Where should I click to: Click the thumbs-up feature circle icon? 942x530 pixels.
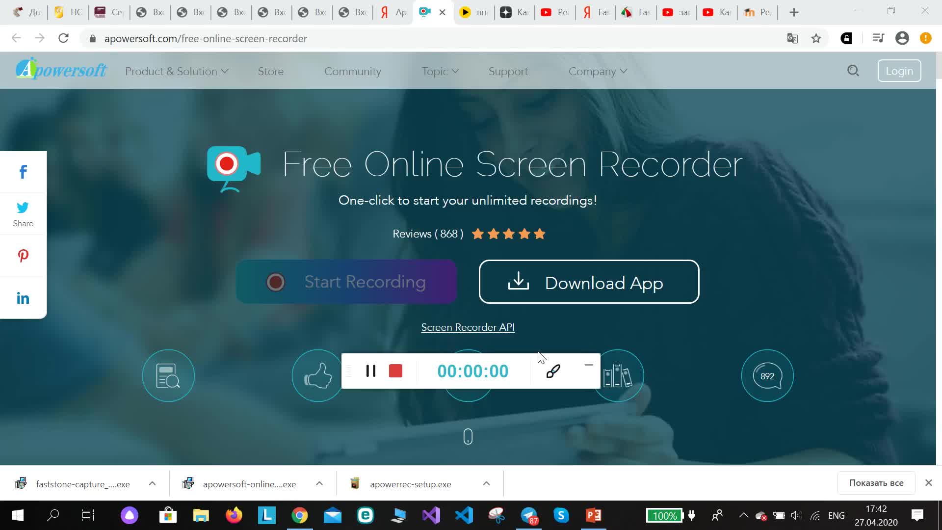(x=317, y=375)
